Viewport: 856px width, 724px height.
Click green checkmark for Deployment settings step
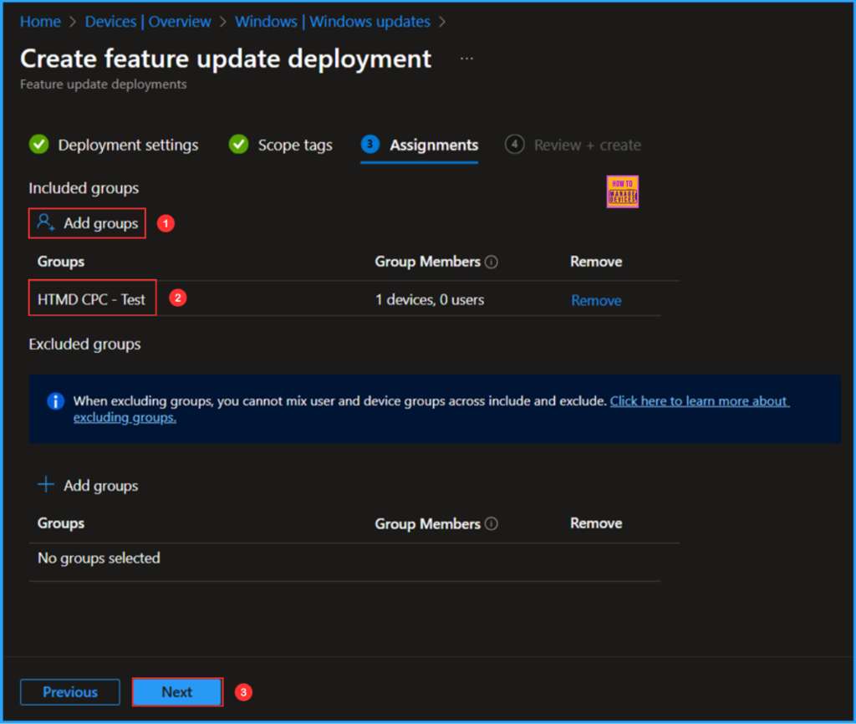coord(38,145)
